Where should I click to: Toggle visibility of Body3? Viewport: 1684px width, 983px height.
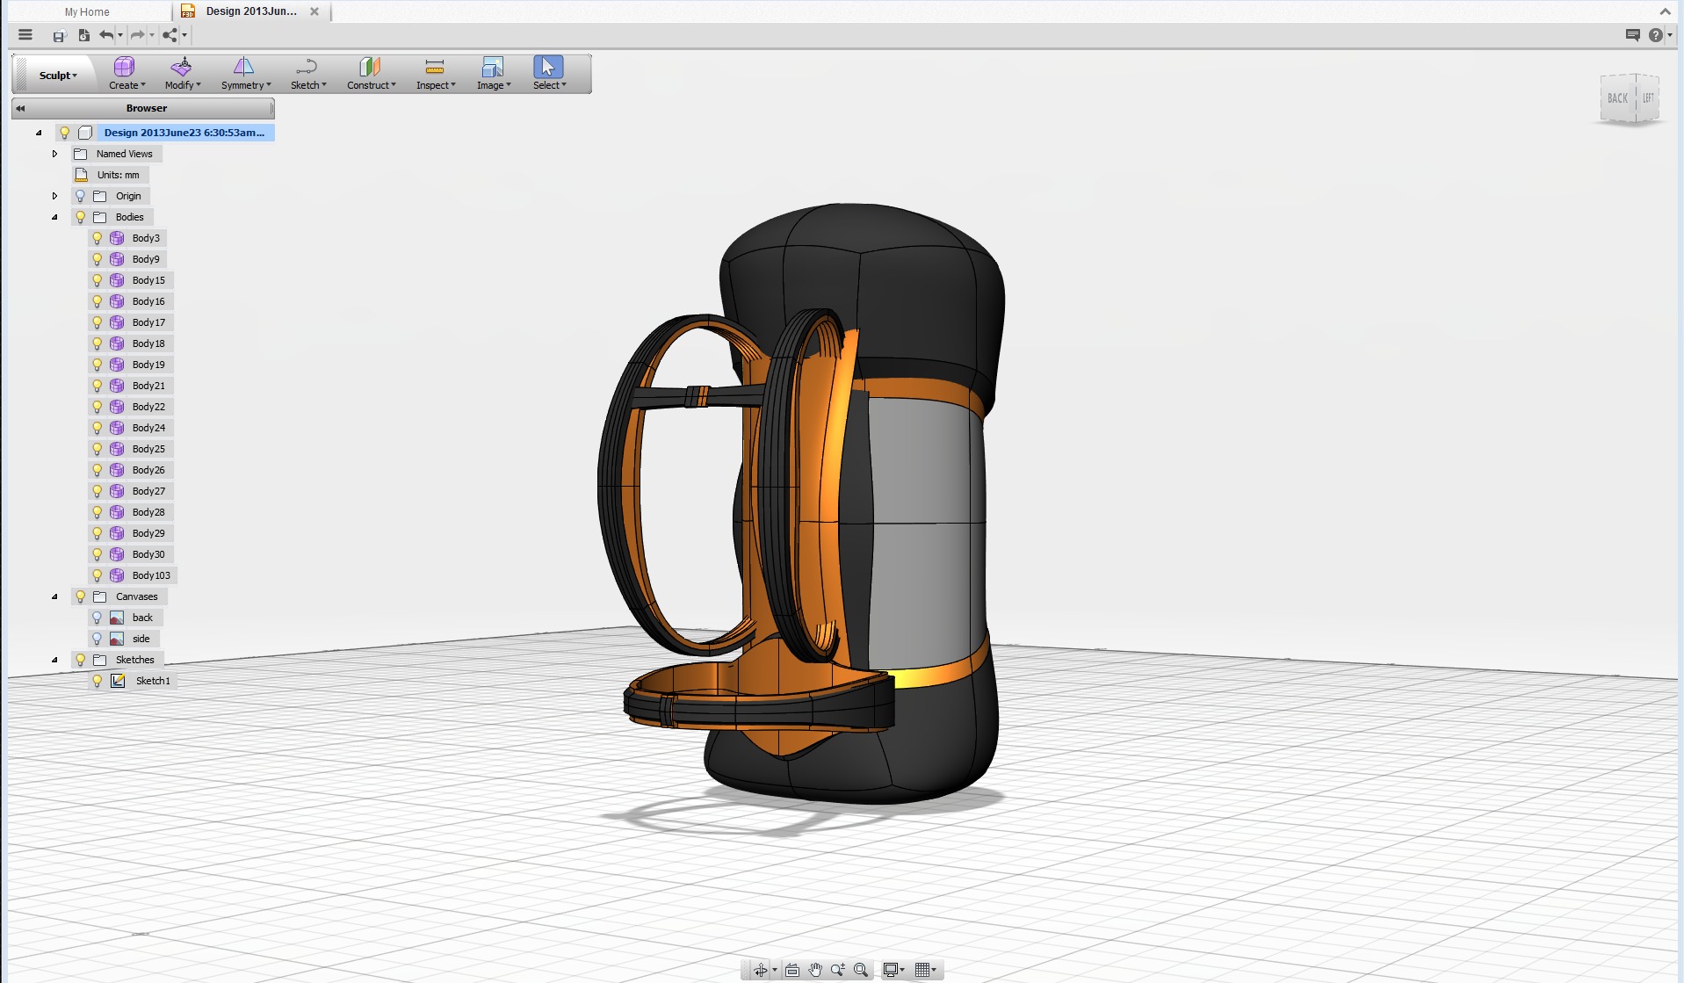pyautogui.click(x=97, y=238)
